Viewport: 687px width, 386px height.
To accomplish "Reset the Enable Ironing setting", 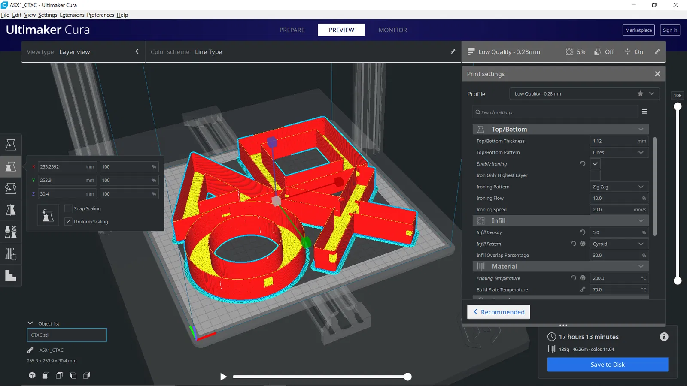I will click(583, 163).
